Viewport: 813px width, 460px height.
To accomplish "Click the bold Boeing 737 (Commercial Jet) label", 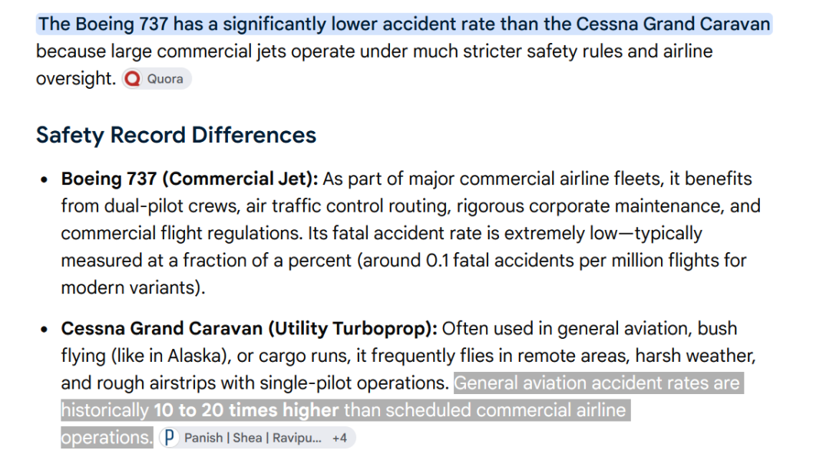I will click(190, 179).
